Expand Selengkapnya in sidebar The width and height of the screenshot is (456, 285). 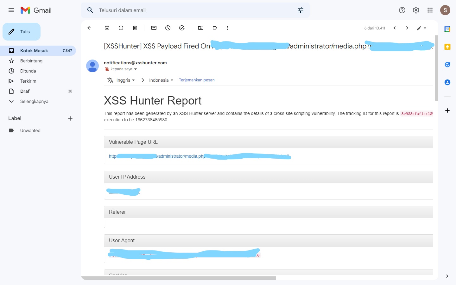point(38,101)
